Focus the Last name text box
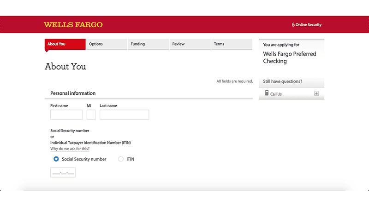The height and width of the screenshot is (207, 369). tap(124, 115)
